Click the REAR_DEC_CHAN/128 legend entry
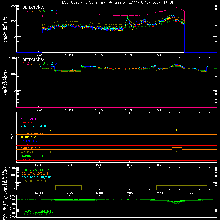The image size is (220, 220). point(36,177)
